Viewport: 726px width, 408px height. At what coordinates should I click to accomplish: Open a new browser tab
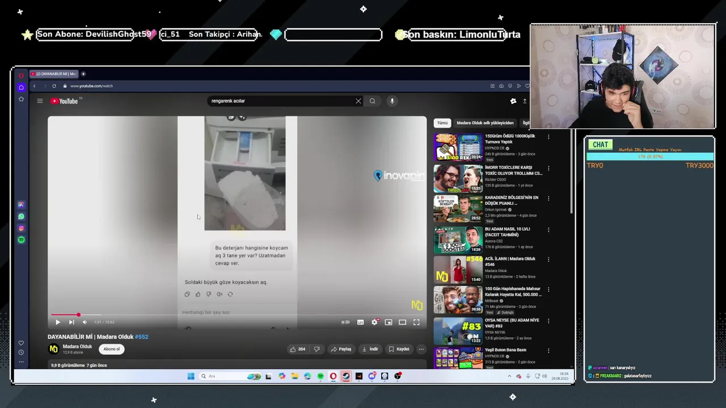click(83, 74)
